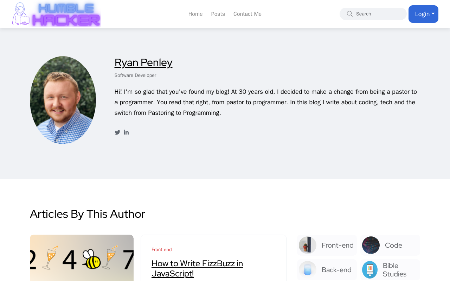This screenshot has width=450, height=281.
Task: Select the Back-end category icon
Action: [308, 270]
